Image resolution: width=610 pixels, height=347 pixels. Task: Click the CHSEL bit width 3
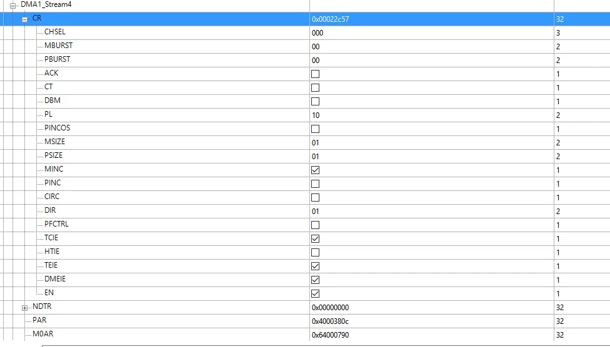tap(558, 33)
